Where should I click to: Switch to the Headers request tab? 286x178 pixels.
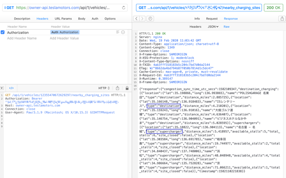[x=42, y=19]
